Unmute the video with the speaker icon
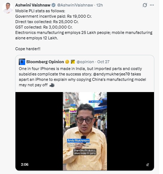 (x=148, y=165)
